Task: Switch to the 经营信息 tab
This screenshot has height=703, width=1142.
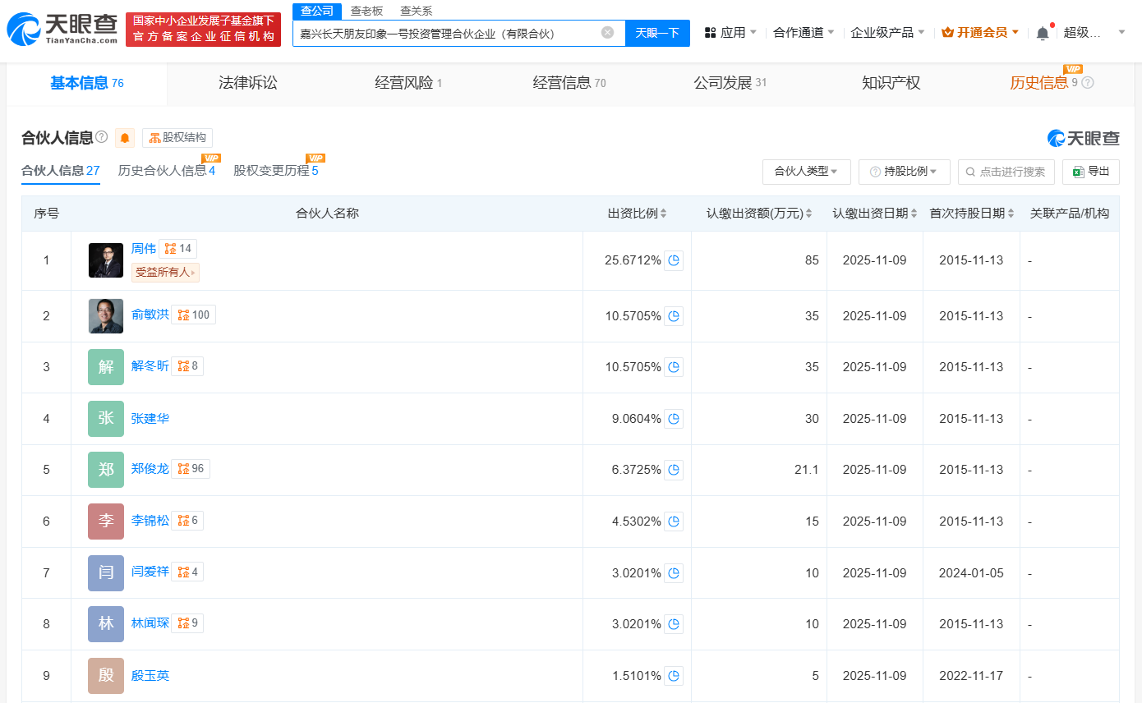Action: [569, 82]
